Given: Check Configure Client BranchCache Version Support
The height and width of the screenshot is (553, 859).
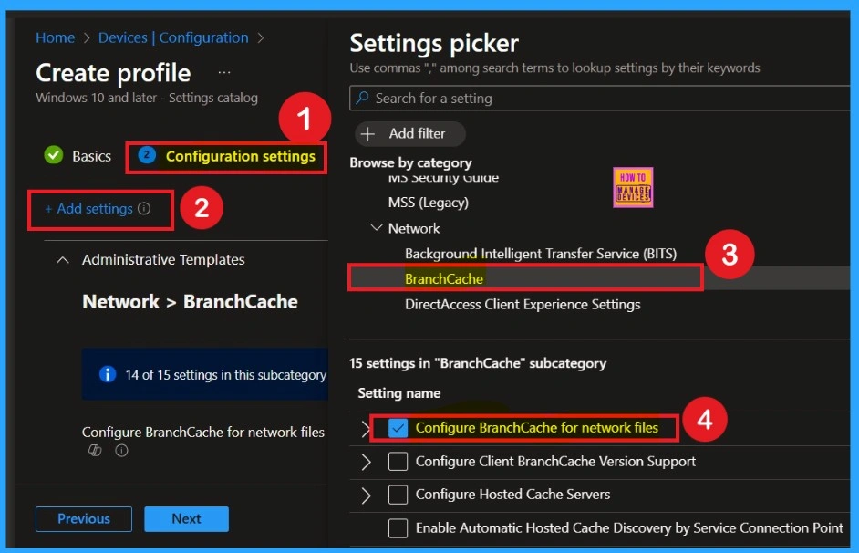Looking at the screenshot, I should (x=398, y=462).
